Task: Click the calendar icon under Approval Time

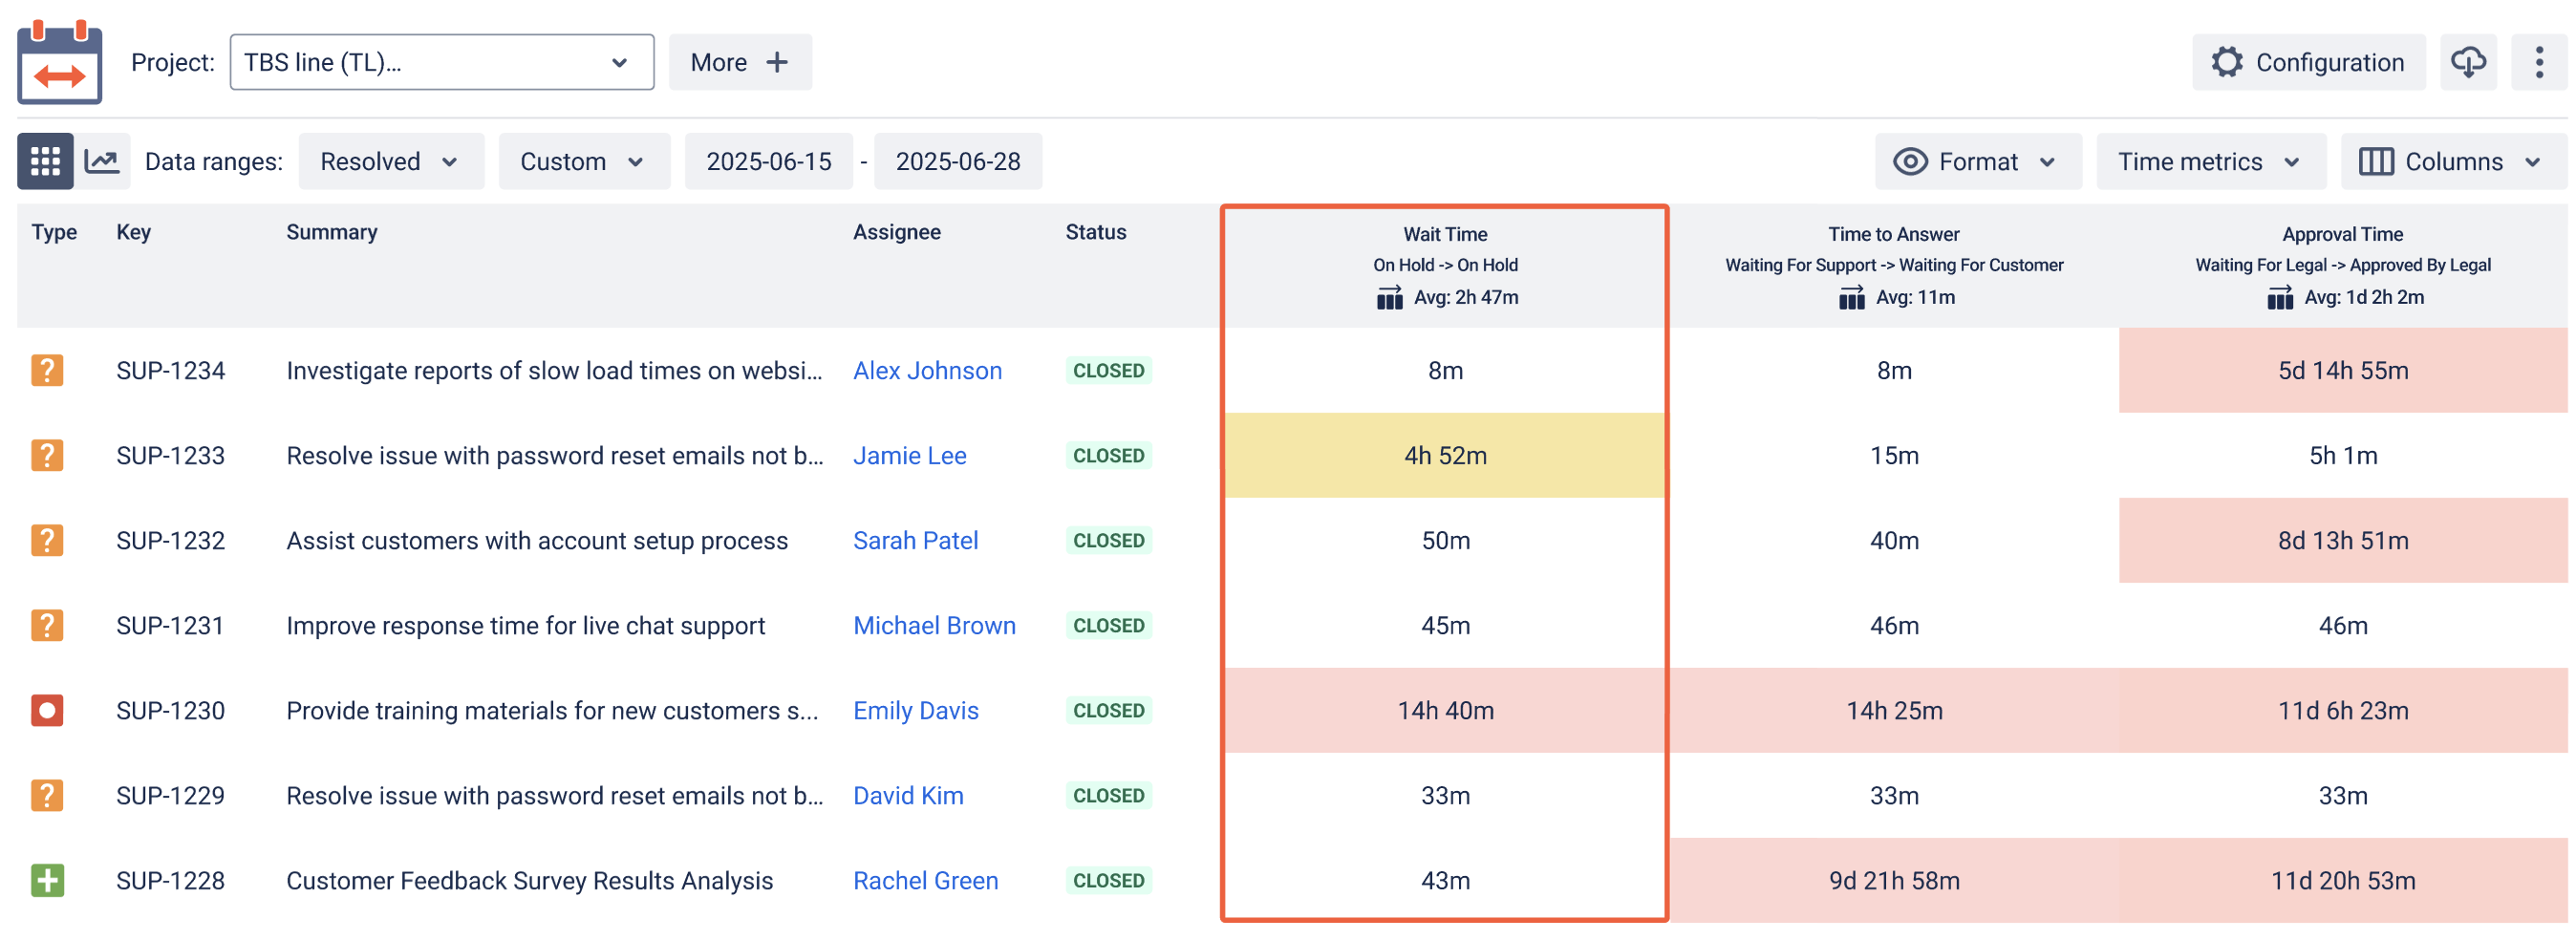Action: (2279, 297)
